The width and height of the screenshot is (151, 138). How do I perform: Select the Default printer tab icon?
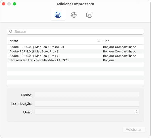click(x=58, y=15)
